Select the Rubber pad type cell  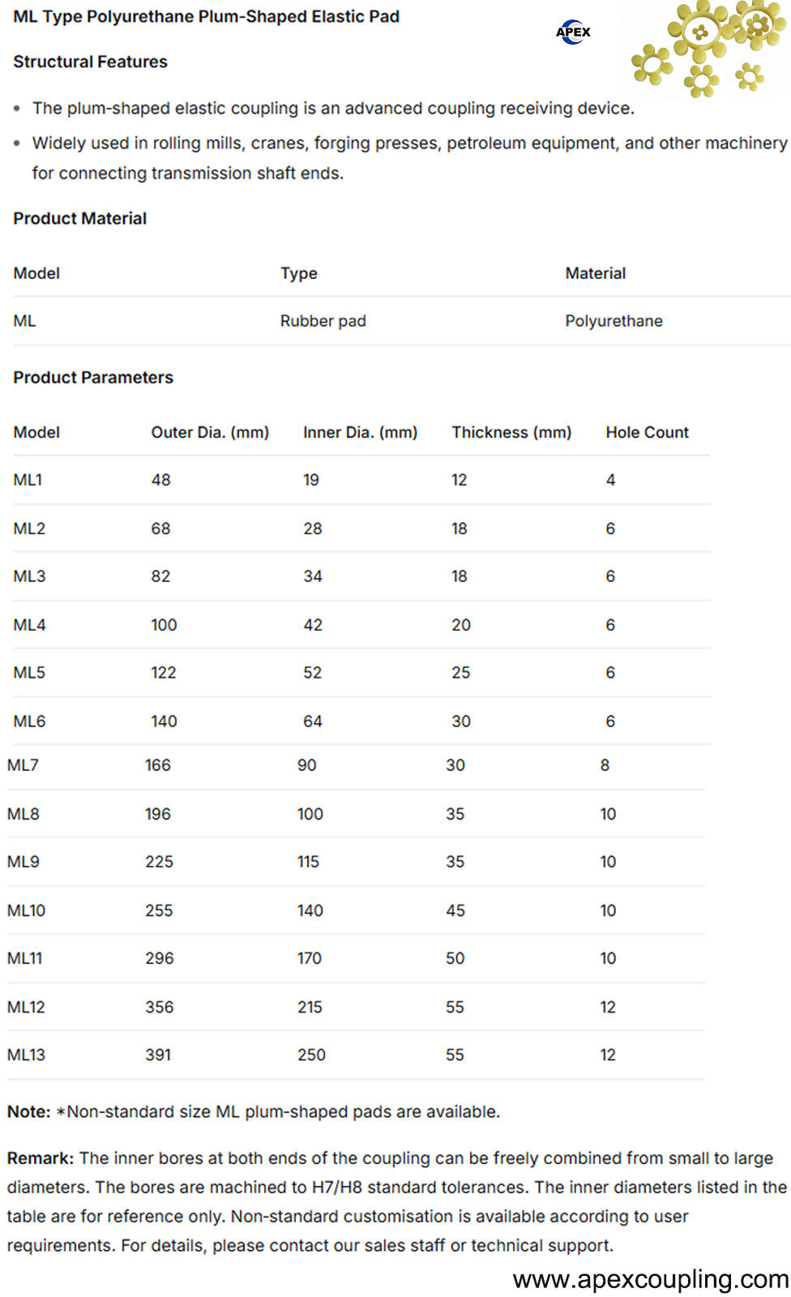click(323, 321)
